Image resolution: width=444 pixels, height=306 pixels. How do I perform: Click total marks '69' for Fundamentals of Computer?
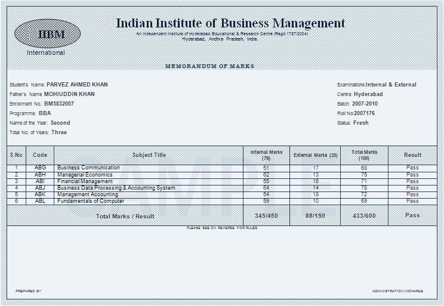364,200
